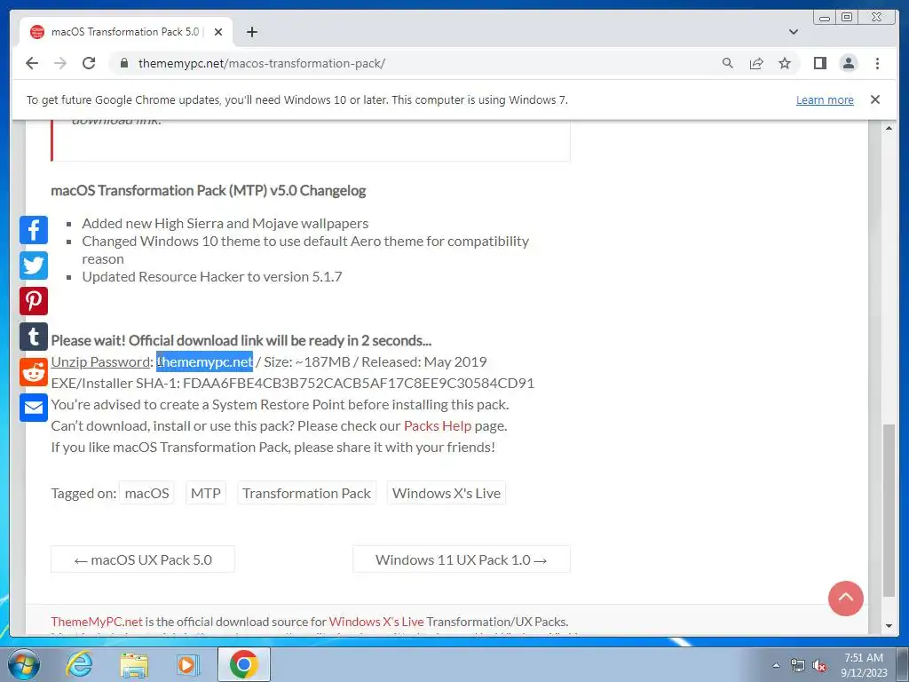The image size is (909, 682).
Task: Expand the tab search dropdown arrow
Action: click(x=794, y=32)
